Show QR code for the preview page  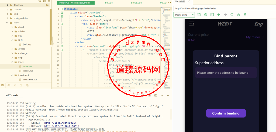(245, 15)
